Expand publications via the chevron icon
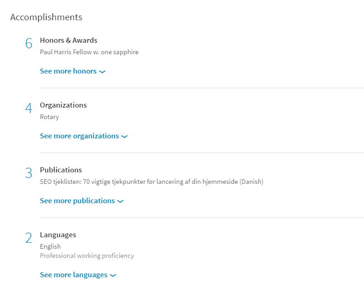364x291 pixels. 121,201
